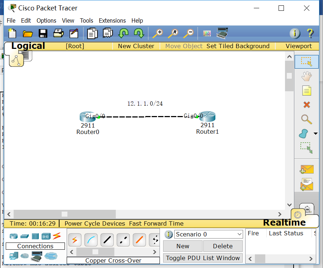
Task: Click the yellow question mark help icon
Action: (x=310, y=33)
